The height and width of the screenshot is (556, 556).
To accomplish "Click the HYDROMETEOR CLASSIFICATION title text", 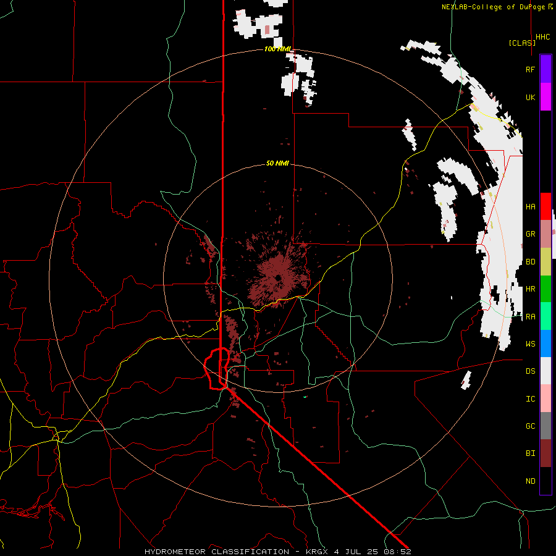I will point(217,552).
